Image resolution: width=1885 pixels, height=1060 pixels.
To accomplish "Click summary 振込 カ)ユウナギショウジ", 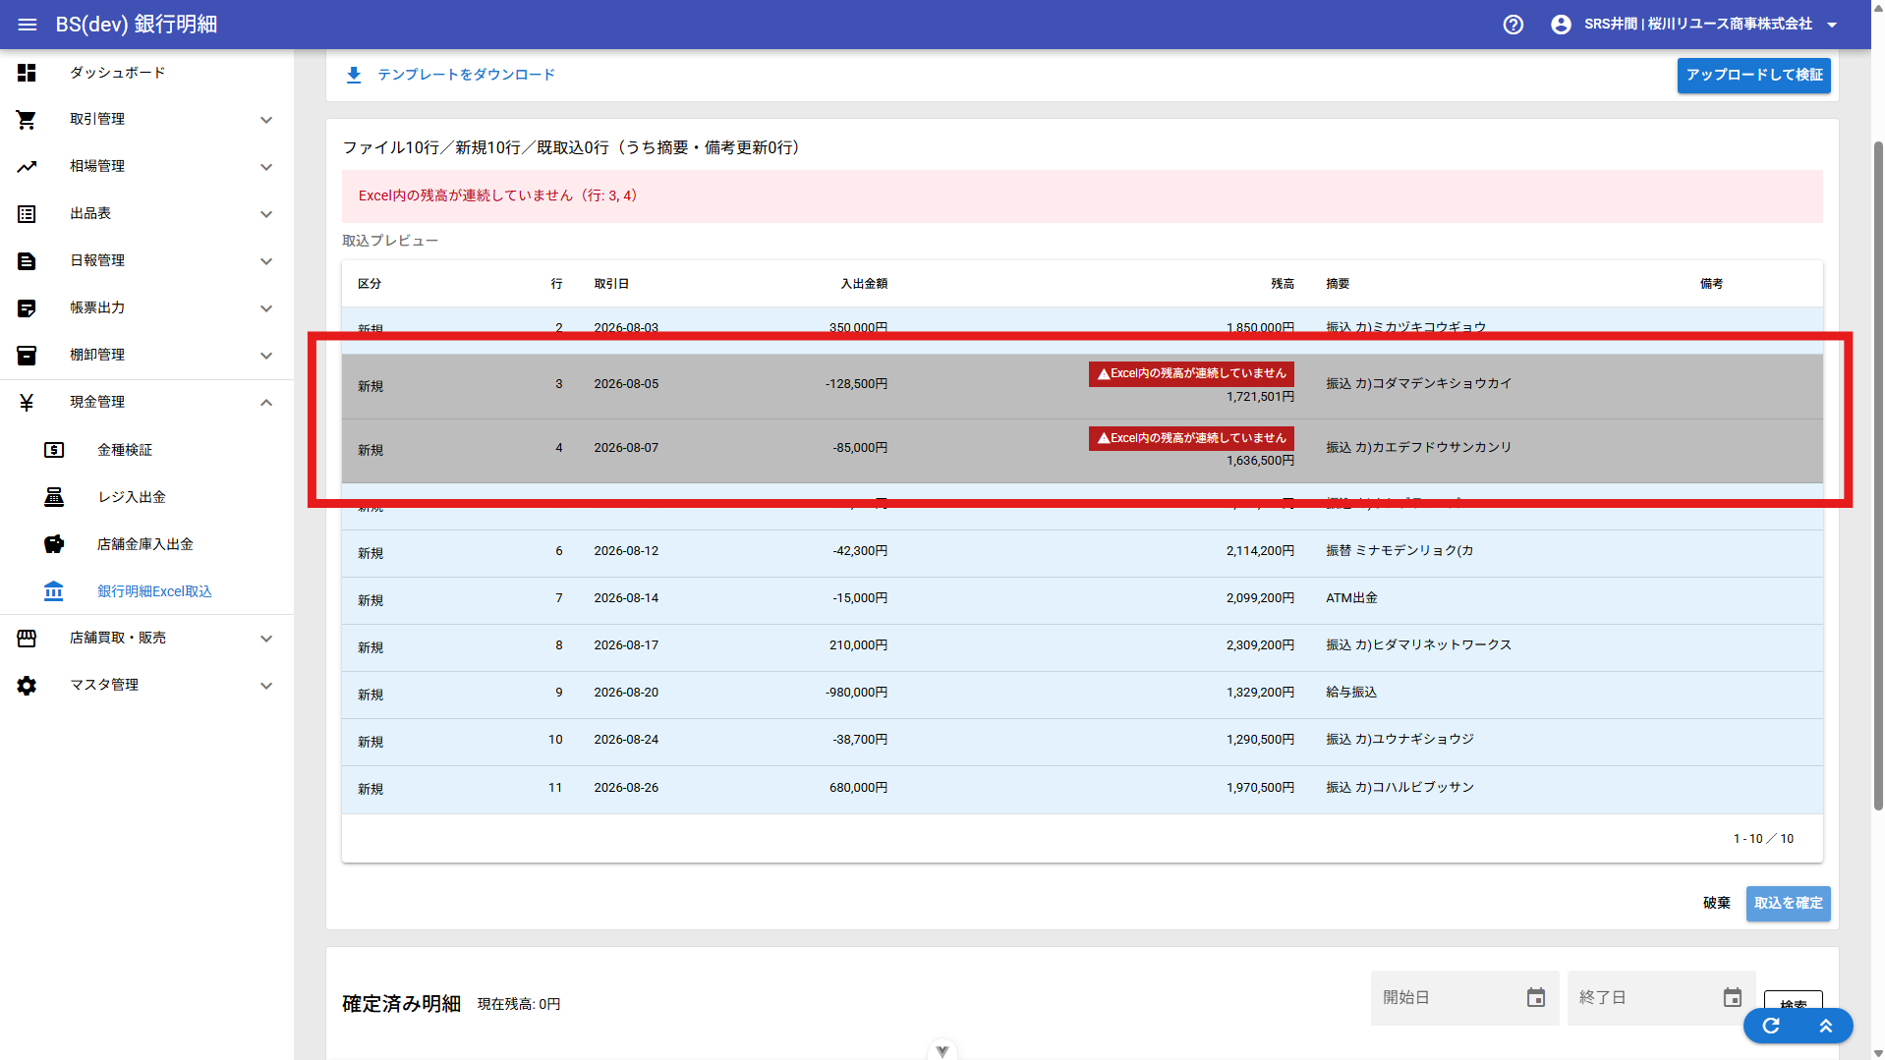I will [x=1399, y=740].
